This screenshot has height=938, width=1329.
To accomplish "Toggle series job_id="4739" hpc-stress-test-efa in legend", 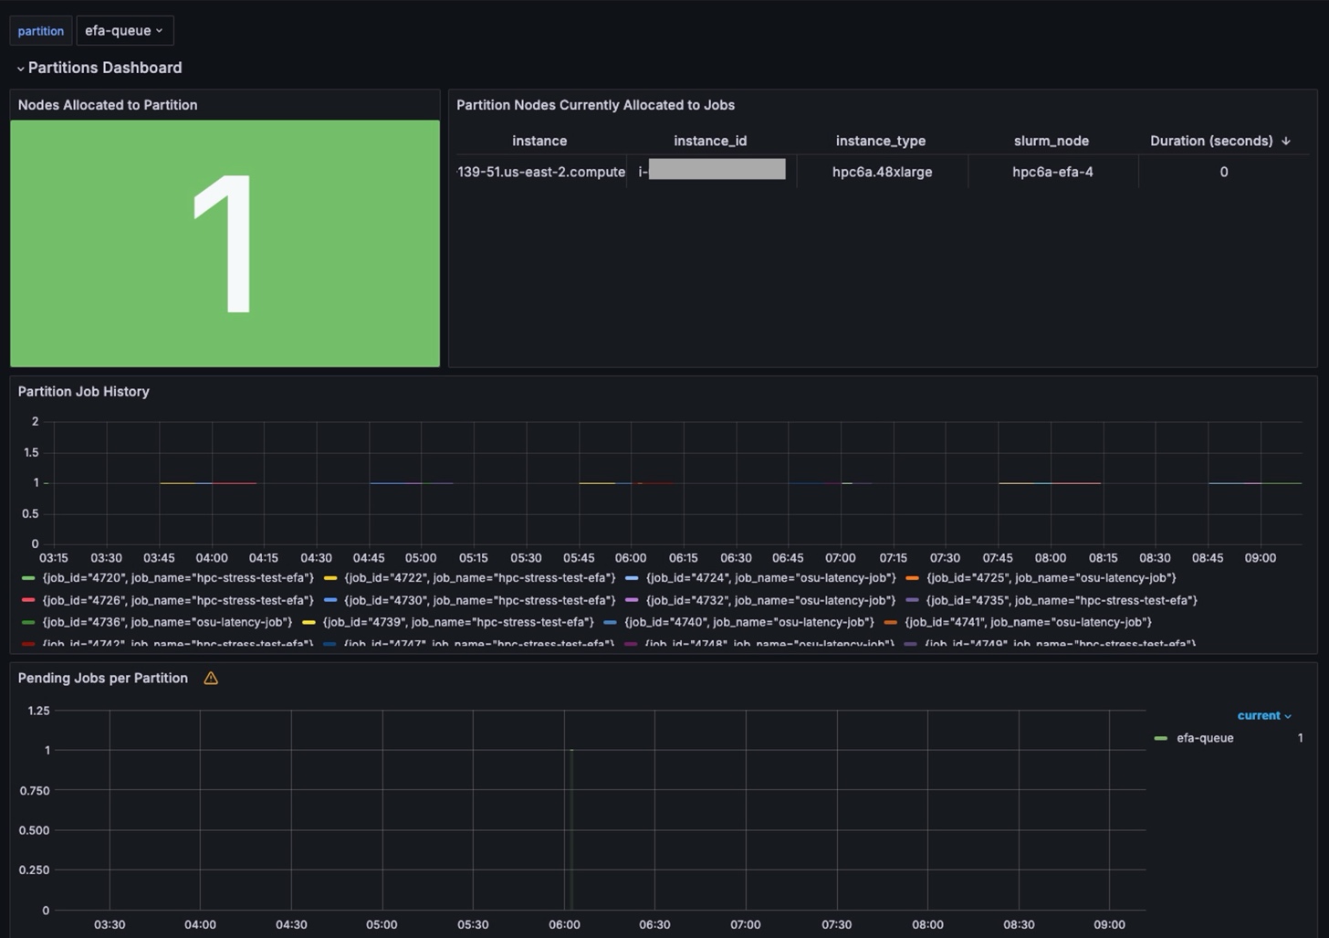I will pos(458,622).
